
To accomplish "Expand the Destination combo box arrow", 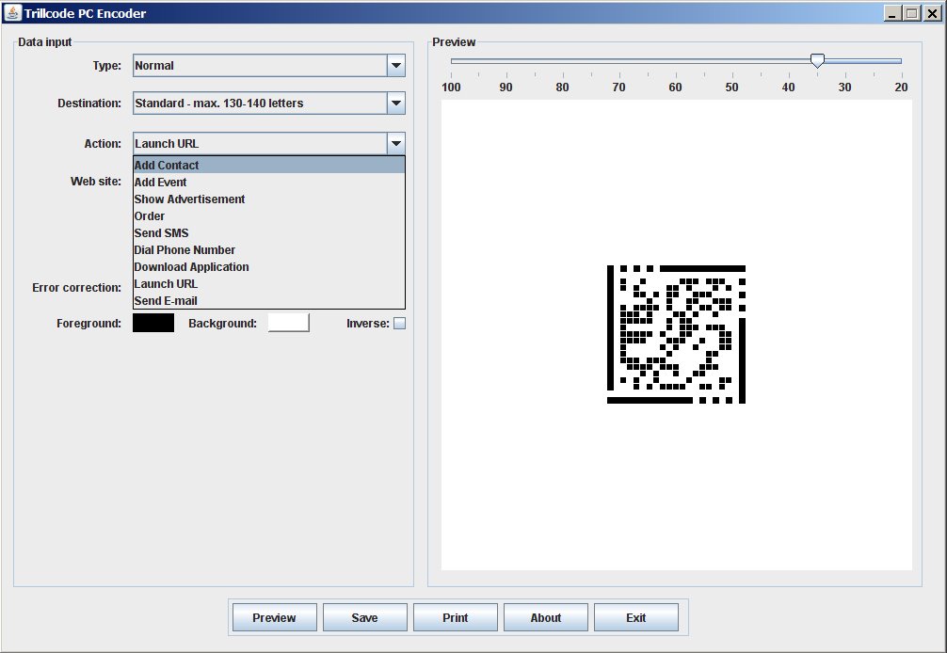I will tap(396, 104).
